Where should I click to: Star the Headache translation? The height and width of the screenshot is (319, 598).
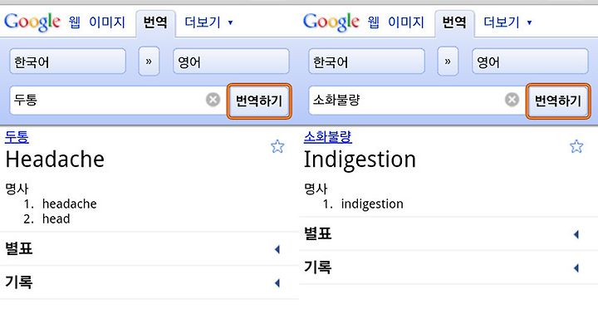click(x=277, y=146)
